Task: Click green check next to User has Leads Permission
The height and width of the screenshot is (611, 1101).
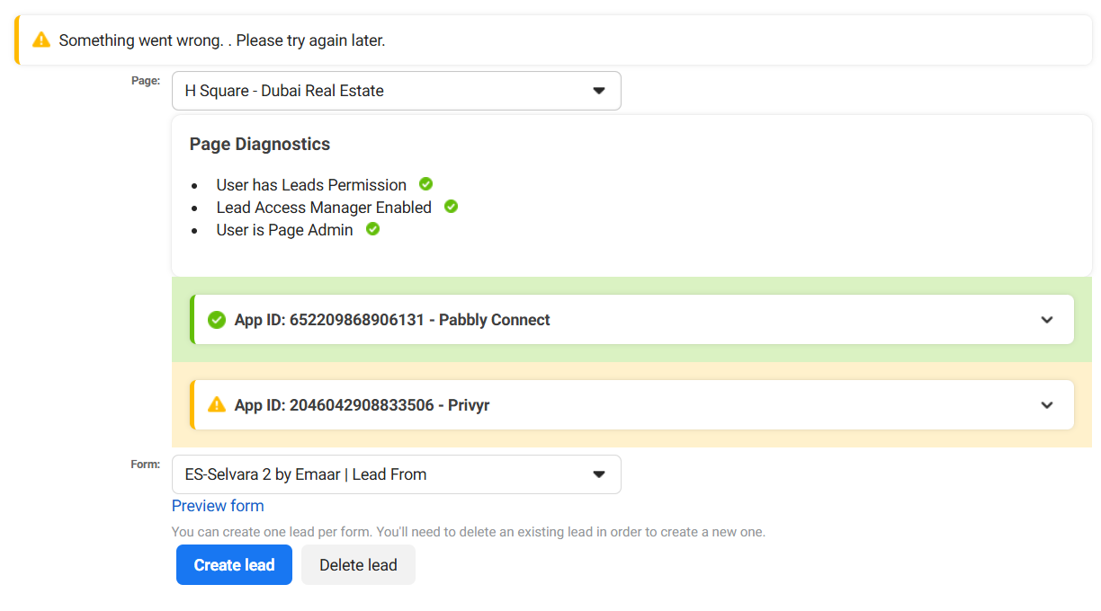Action: coord(426,184)
